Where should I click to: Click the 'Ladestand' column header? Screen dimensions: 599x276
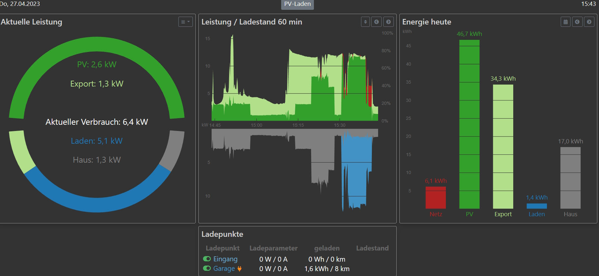pyautogui.click(x=372, y=248)
